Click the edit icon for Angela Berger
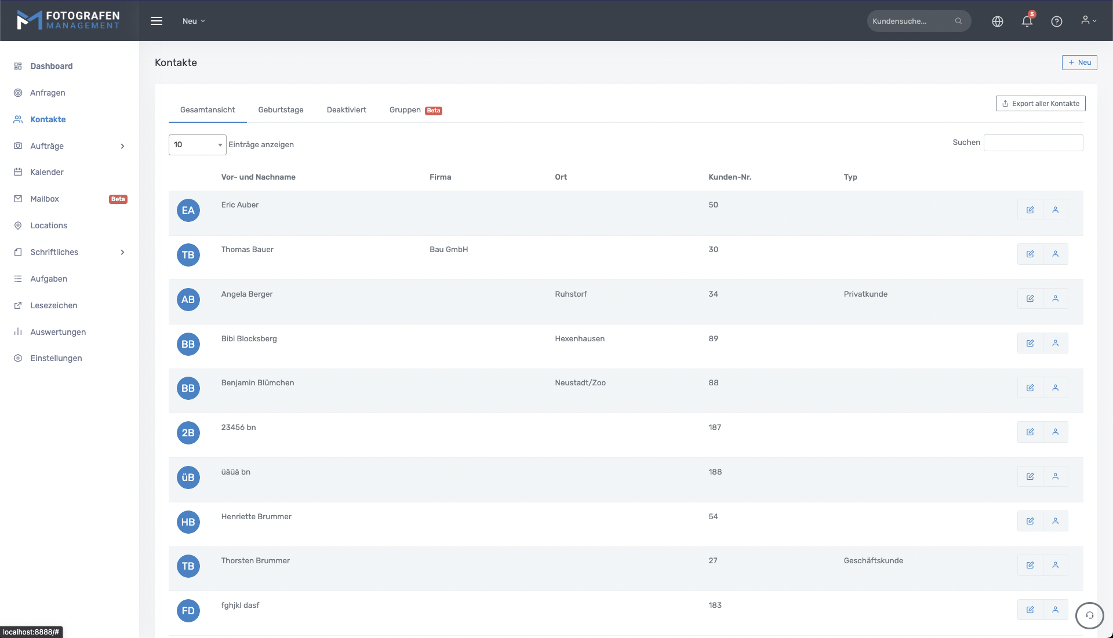 (x=1030, y=299)
